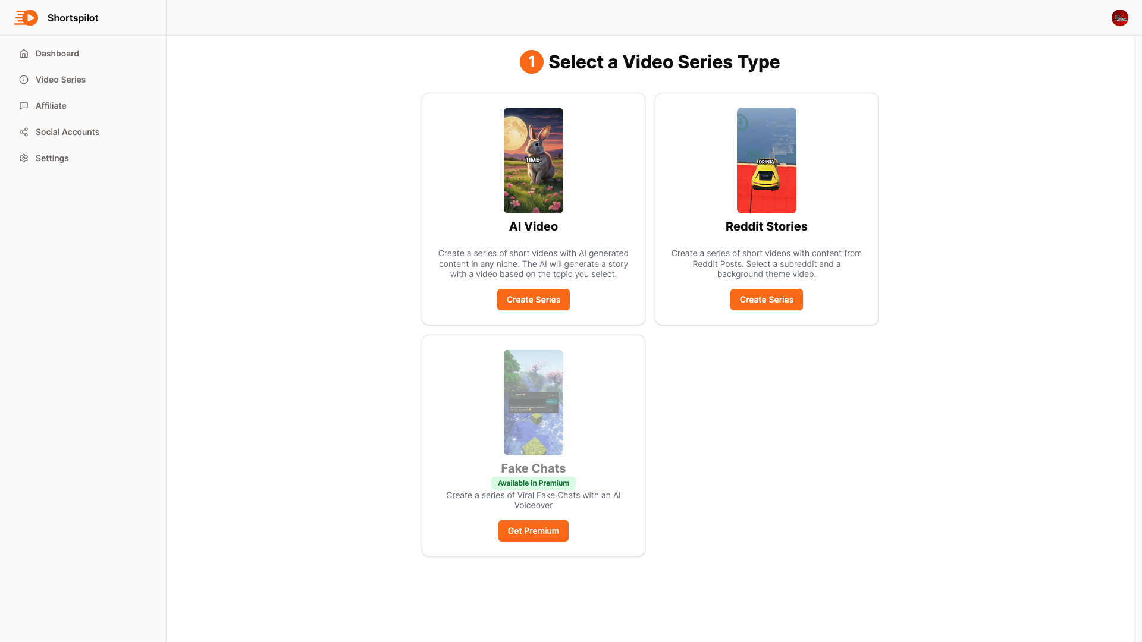This screenshot has width=1142, height=642.
Task: Create Series under AI Video
Action: click(533, 300)
